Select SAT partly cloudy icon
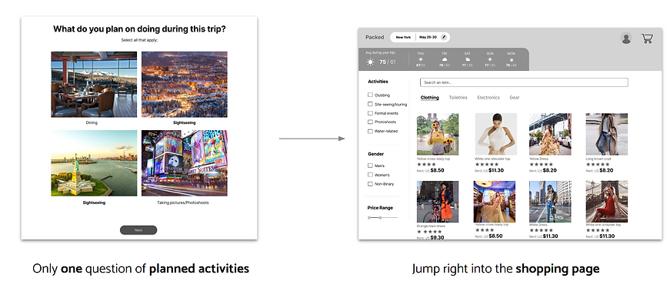Screen dimensions: 670x288 (468, 59)
